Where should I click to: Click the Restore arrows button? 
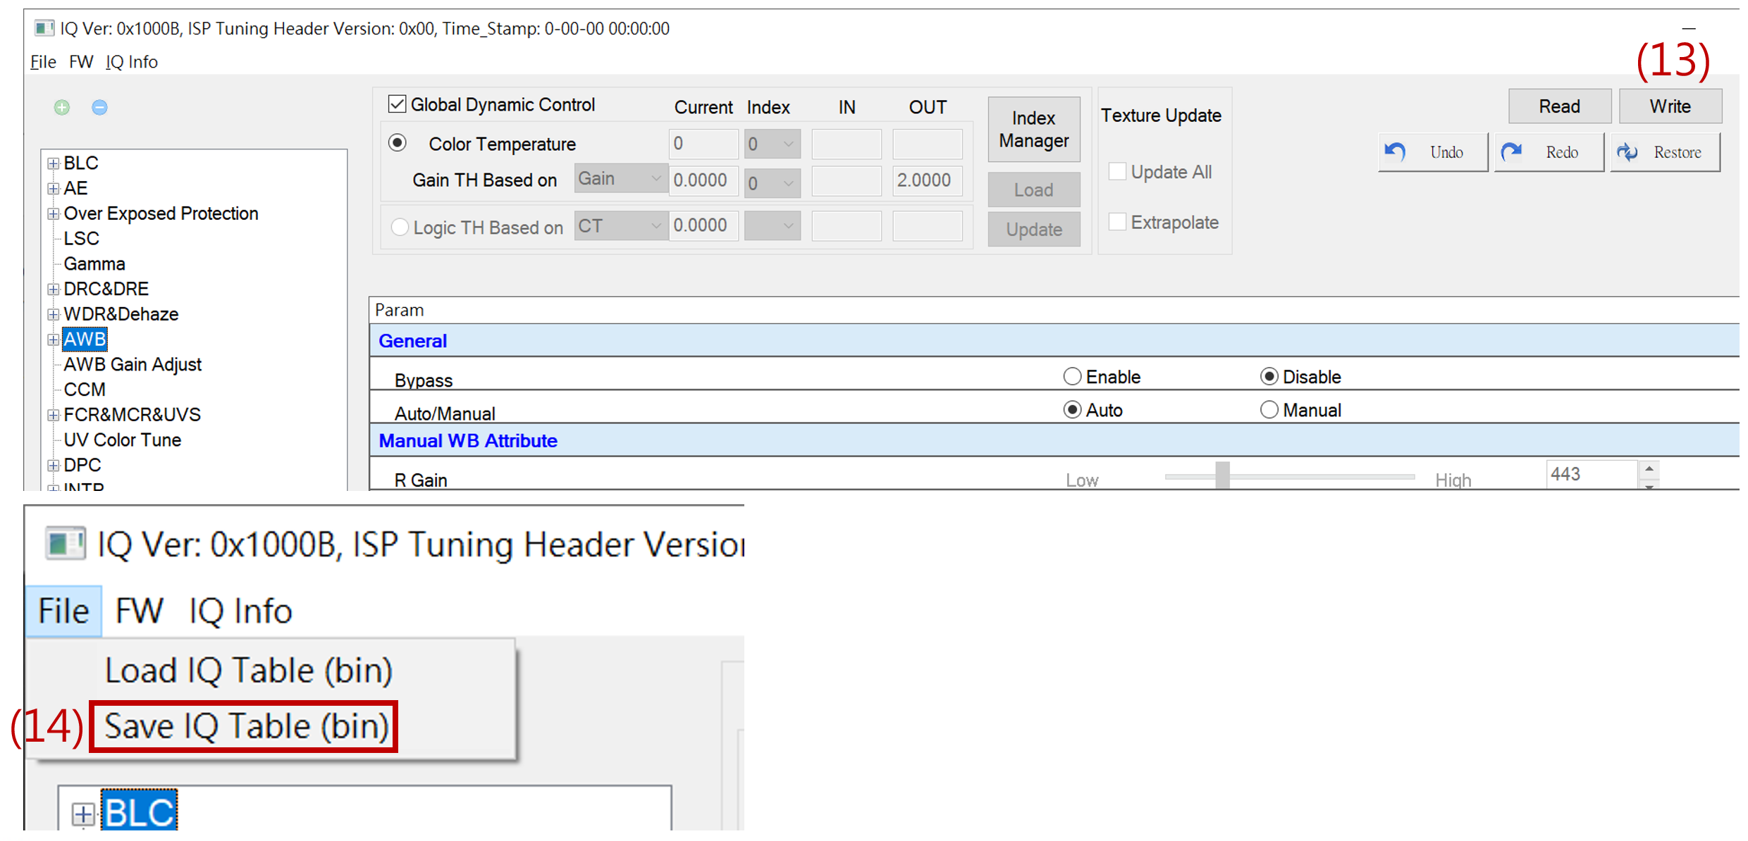click(1665, 152)
